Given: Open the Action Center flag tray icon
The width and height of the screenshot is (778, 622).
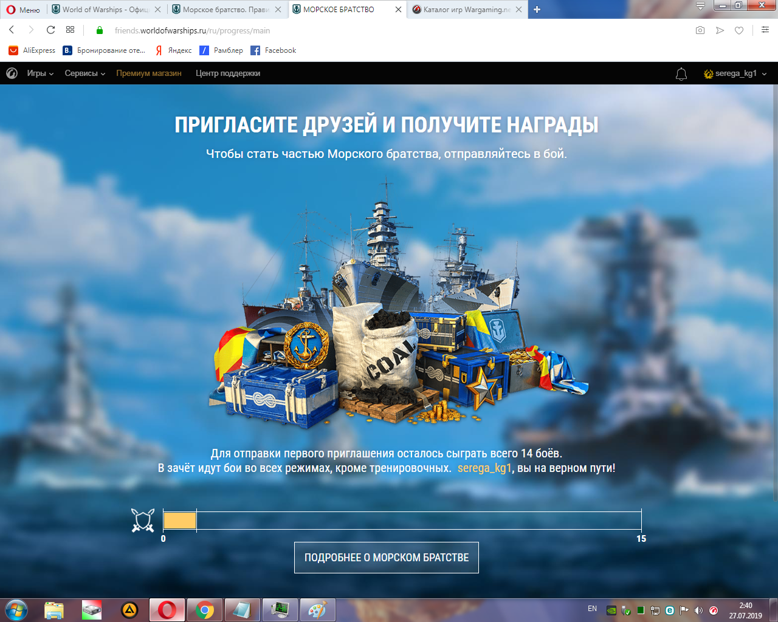Looking at the screenshot, I should click(684, 610).
